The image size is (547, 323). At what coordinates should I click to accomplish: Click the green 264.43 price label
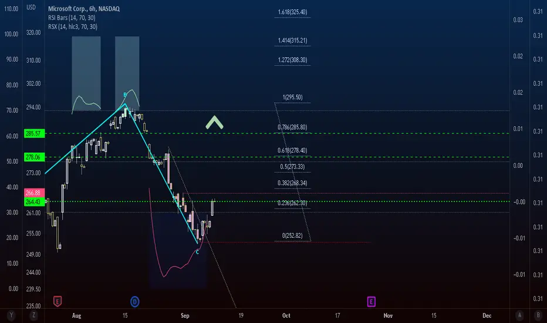[x=34, y=202]
